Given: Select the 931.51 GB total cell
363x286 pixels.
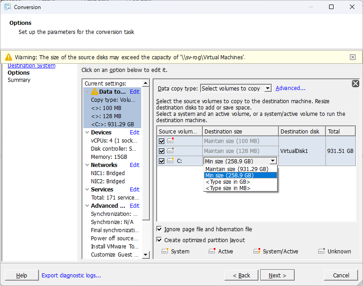Looking at the screenshot, I should point(340,151).
